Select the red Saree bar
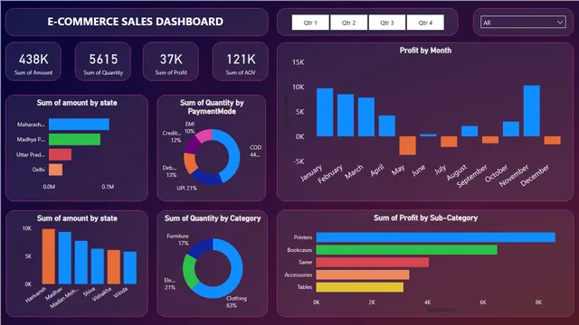This screenshot has height=325, width=579. (x=373, y=263)
